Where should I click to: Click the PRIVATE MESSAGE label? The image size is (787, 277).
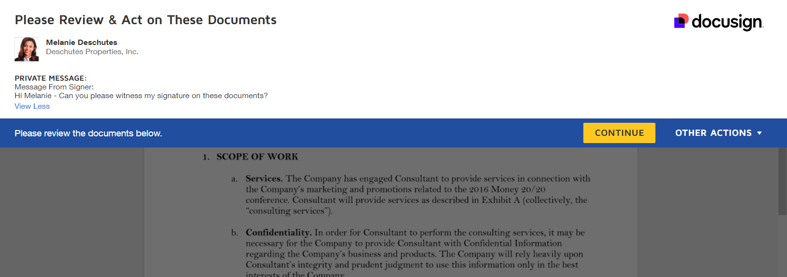50,78
